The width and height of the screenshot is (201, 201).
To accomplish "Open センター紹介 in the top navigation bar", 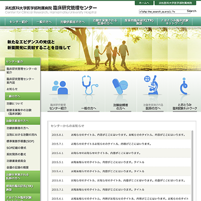I will point(19,22).
